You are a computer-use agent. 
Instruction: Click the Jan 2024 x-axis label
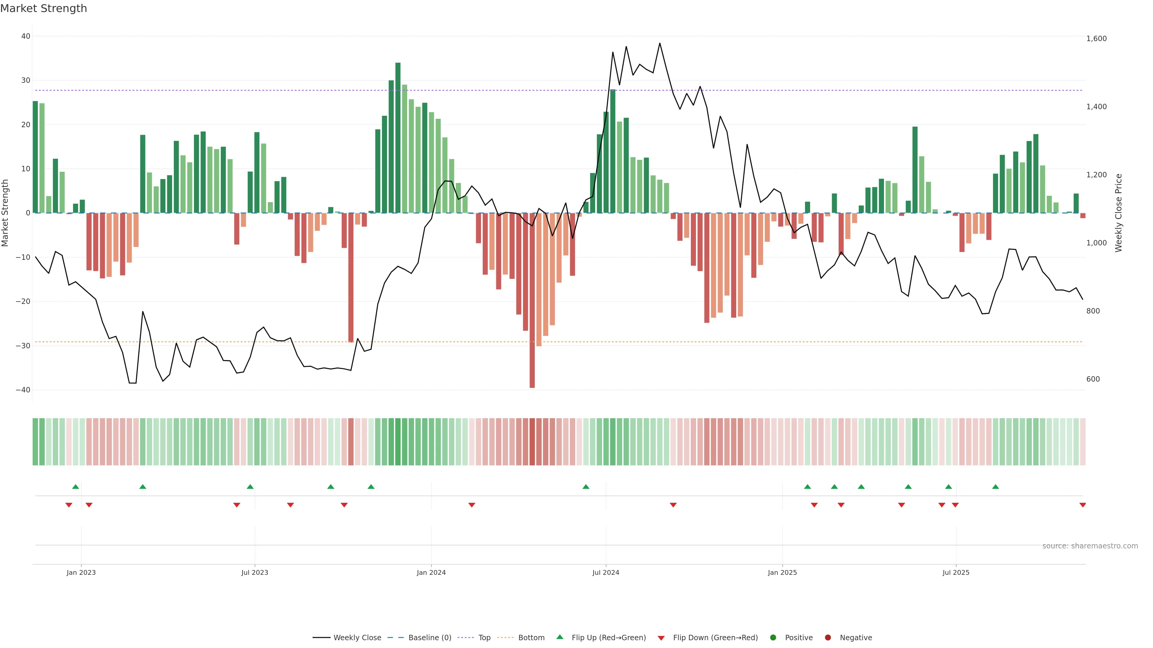tap(431, 572)
